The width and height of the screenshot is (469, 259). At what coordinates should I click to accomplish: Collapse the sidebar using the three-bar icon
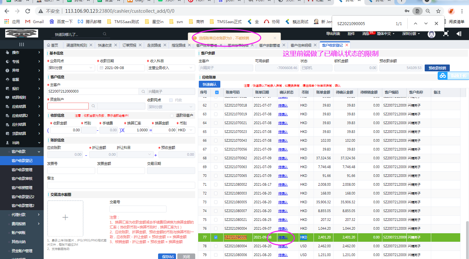click(x=22, y=44)
